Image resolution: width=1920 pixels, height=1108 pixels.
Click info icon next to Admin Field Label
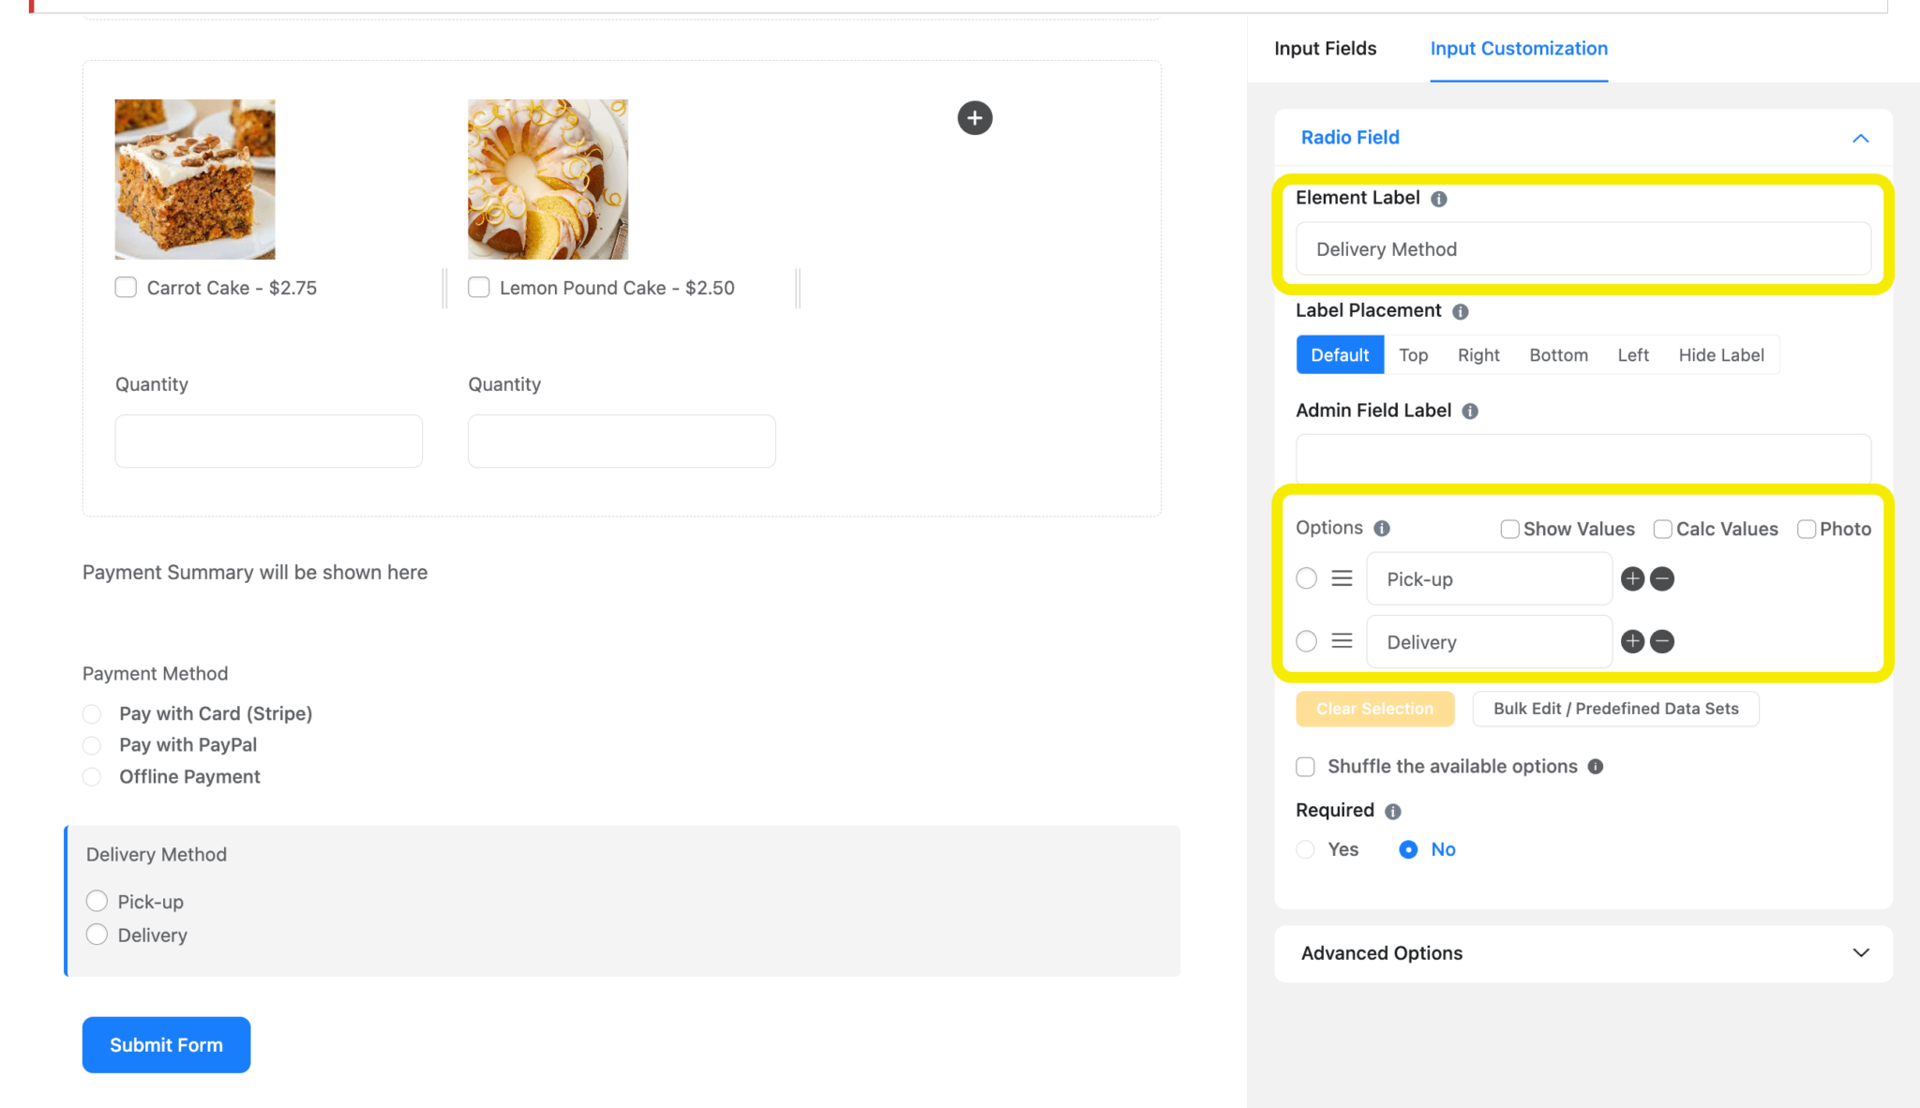point(1471,411)
